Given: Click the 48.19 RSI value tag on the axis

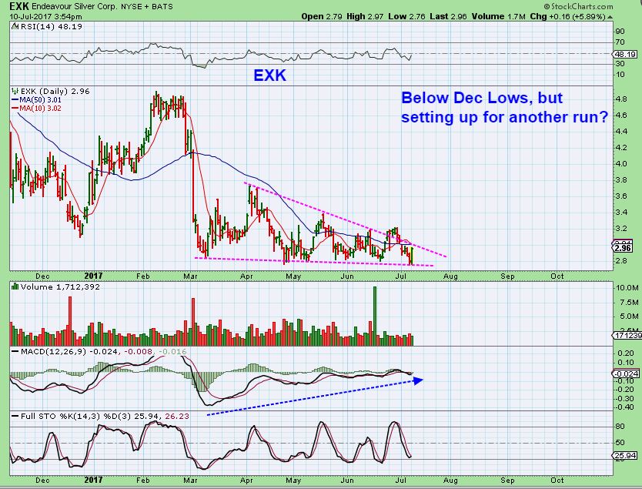Looking at the screenshot, I should [x=625, y=54].
